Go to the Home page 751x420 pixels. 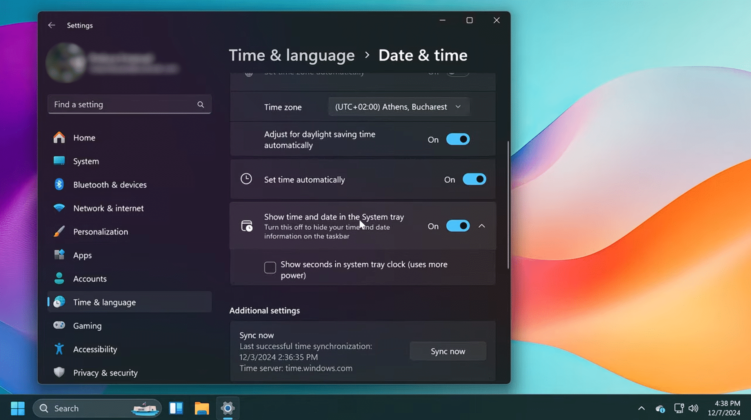pos(129,138)
